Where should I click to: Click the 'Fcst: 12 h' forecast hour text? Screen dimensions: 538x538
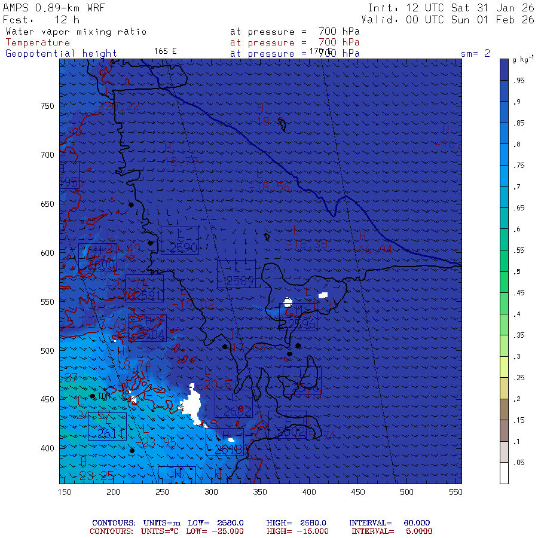41,20
